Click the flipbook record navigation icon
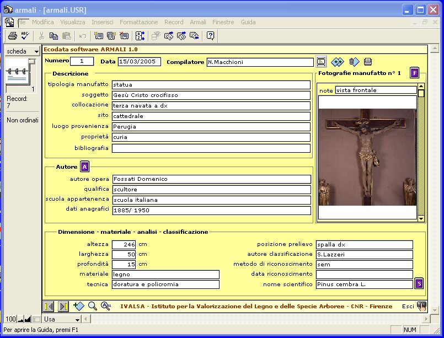Screen dimensions: 444x338 [x=18, y=72]
